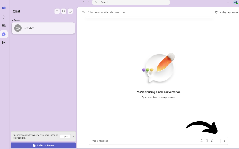Click the magnifier icon in the search bar
This screenshot has width=239, height=149.
tap(96, 2)
